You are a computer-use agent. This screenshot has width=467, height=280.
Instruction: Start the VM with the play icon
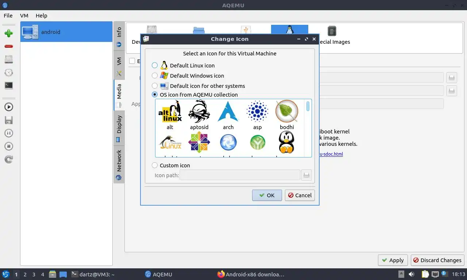point(9,107)
